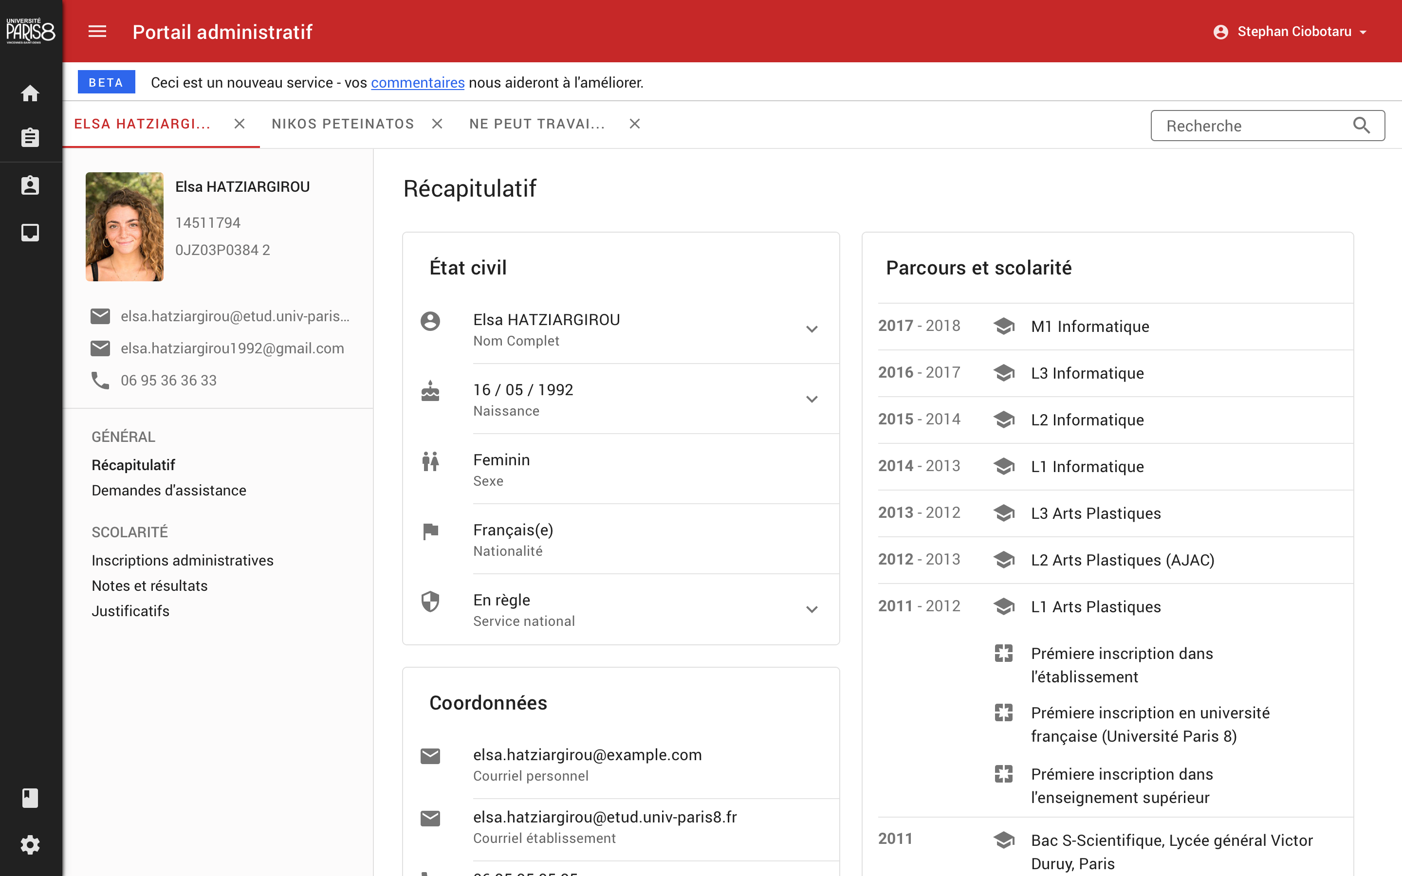Click the phone icon next to 06 95 36 36 33
This screenshot has width=1402, height=876.
click(x=100, y=380)
